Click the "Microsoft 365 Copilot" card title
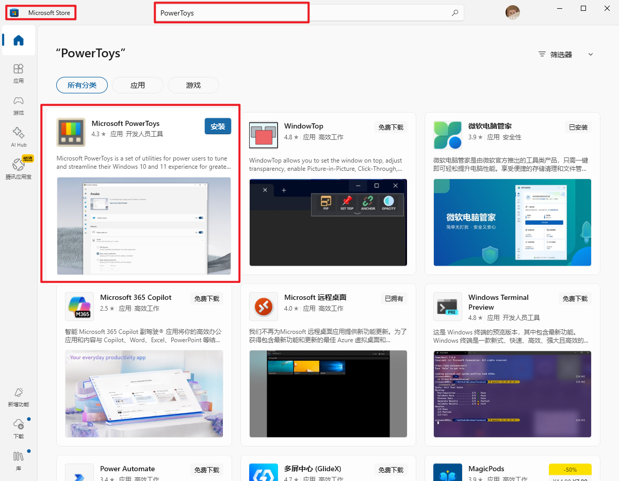Viewport: 619px width, 481px height. 136,297
